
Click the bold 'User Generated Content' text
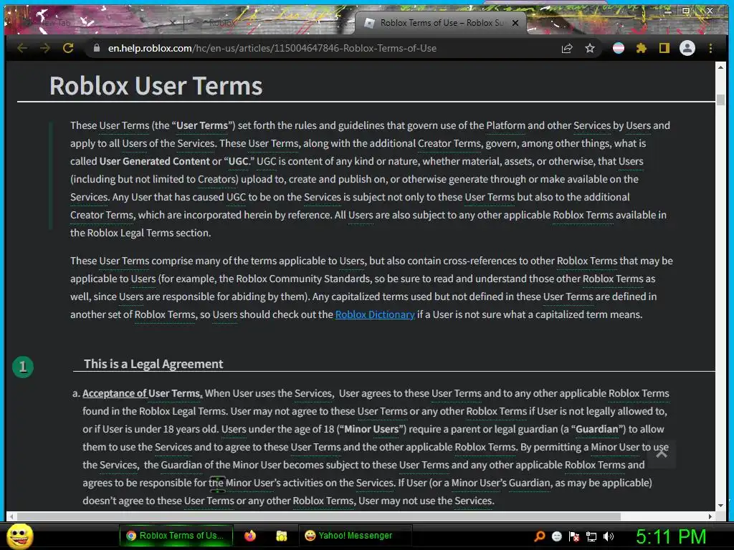pyautogui.click(x=155, y=161)
